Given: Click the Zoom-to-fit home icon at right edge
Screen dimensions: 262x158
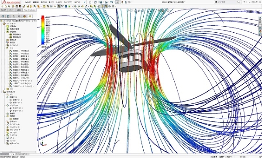Looking at the screenshot, I should (260, 18).
